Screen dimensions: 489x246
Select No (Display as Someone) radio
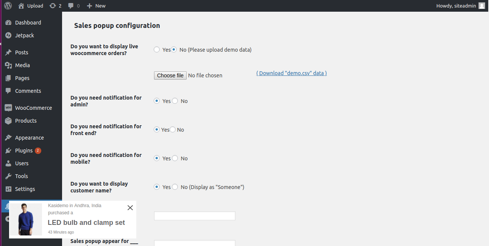pyautogui.click(x=175, y=187)
